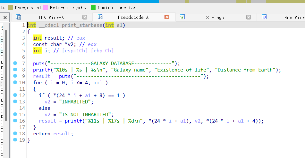Click the Pseudocode-A tab icon

pos(100,17)
